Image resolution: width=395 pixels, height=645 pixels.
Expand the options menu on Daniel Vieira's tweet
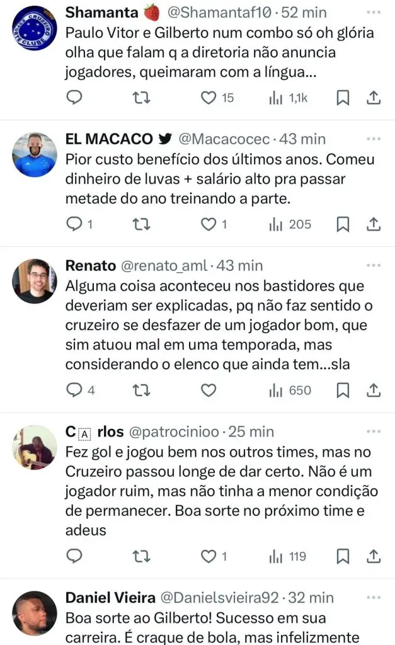374,596
